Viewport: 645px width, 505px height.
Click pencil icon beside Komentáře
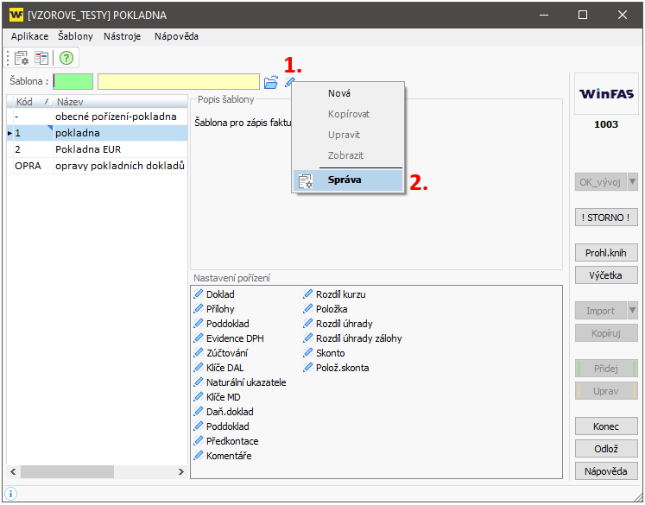pos(199,455)
